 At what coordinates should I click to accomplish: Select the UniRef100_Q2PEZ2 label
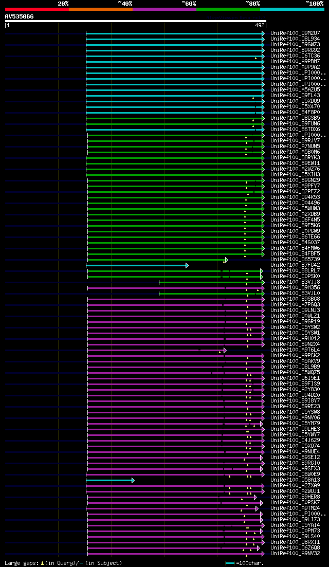[x=295, y=192]
